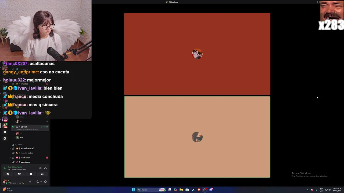Open the guia-la-cabra channel
Screen dimensions: 344x193
pyautogui.click(x=27, y=153)
